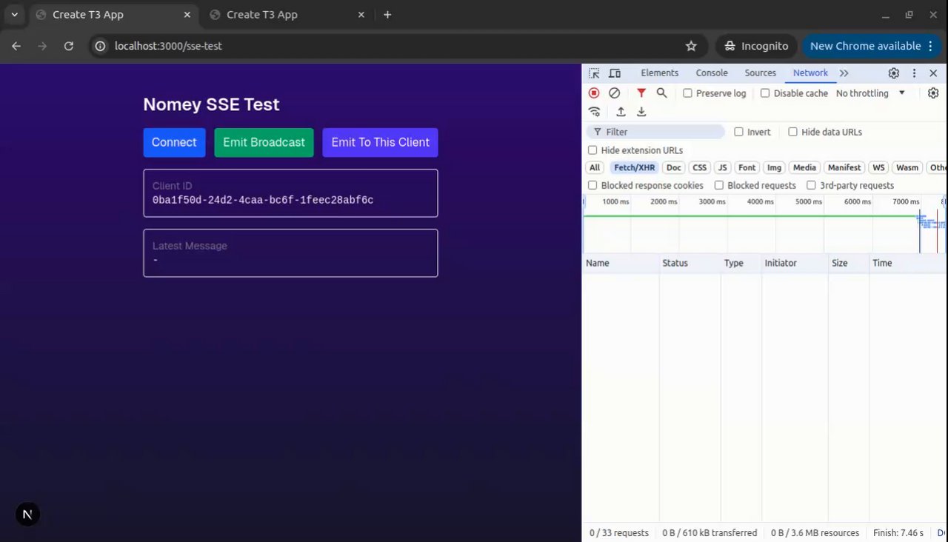Select the Fetch/XHR request filter
This screenshot has height=542, width=948.
click(x=635, y=168)
